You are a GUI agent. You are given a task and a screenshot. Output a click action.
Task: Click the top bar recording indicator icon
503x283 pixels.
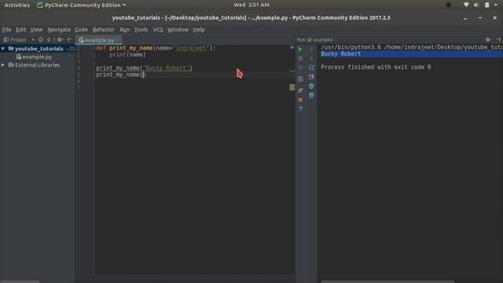pyautogui.click(x=449, y=5)
